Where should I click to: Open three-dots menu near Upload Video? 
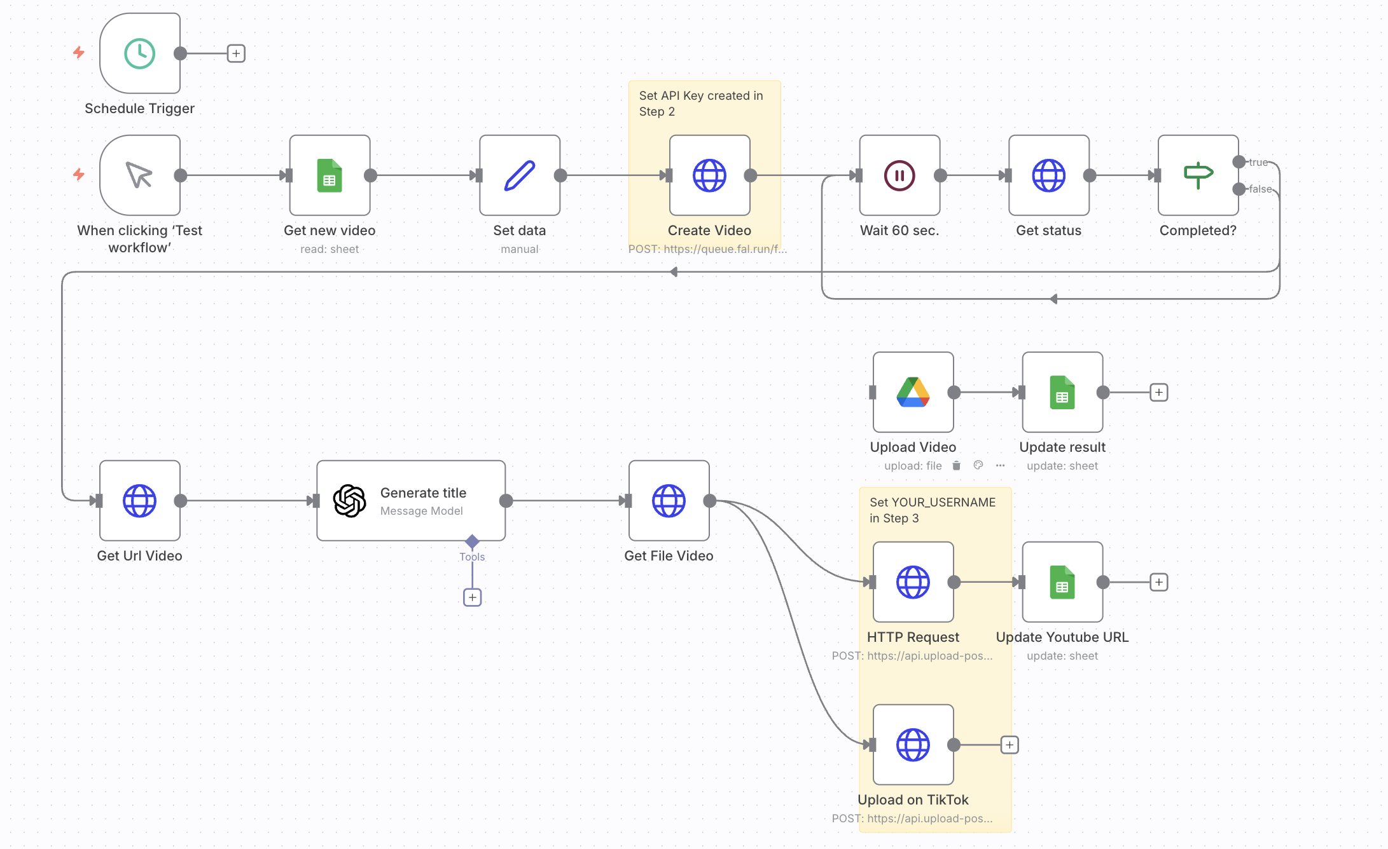[1000, 466]
